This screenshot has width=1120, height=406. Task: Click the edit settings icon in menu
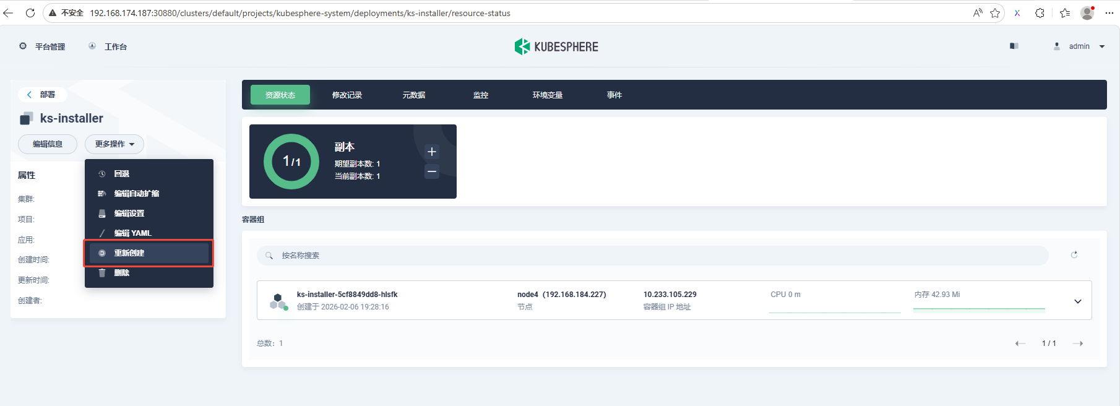coord(102,214)
